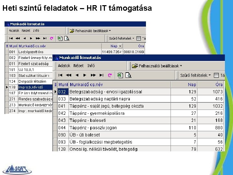Viewport: 233px width, 175px height.
Task: Click table layout icon beside Szűrő feltételek in front window
Action: click(x=216, y=75)
